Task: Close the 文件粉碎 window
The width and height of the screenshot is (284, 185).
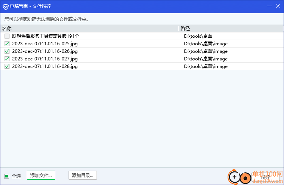Action: tap(278, 6)
